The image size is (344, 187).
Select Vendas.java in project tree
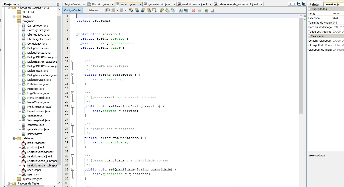click(35, 116)
